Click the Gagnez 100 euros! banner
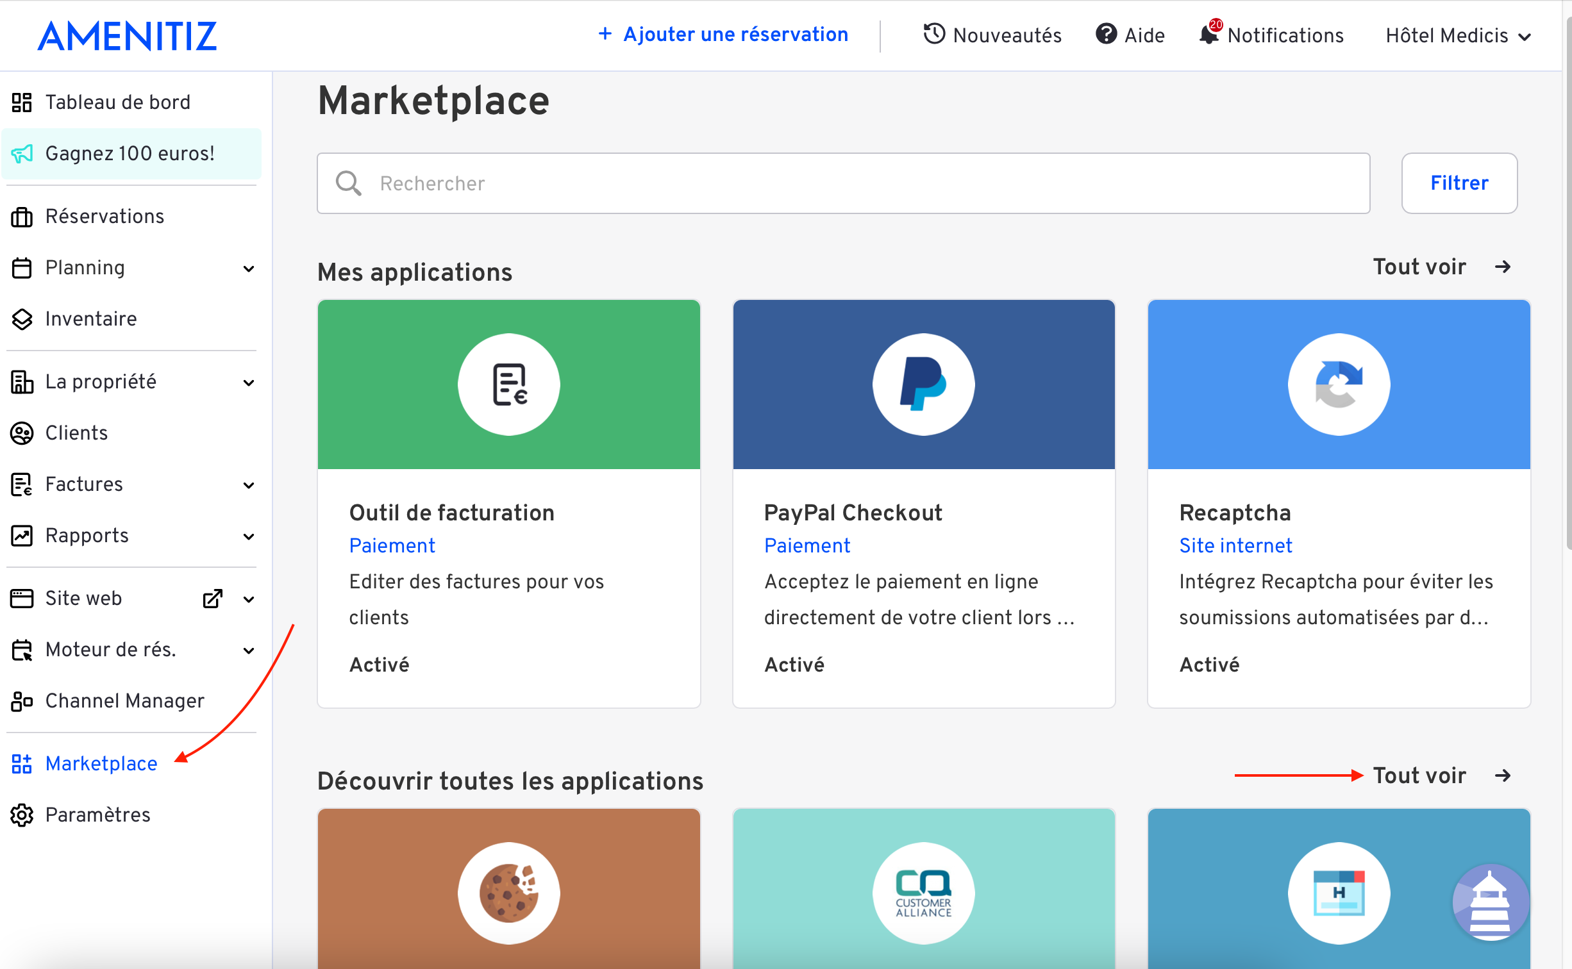Viewport: 1572px width, 969px height. (x=131, y=154)
